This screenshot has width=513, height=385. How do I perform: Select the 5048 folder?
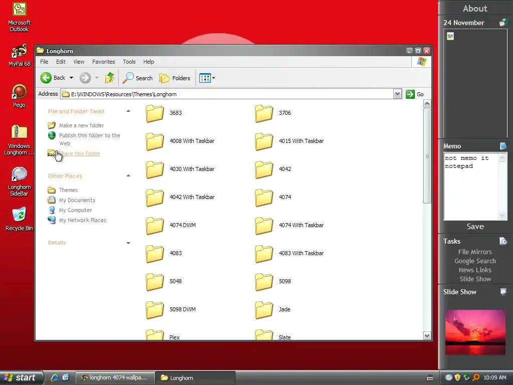pyautogui.click(x=164, y=282)
